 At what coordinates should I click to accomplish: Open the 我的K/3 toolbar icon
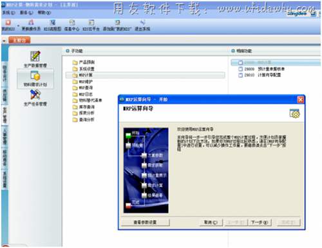[x=8, y=25]
